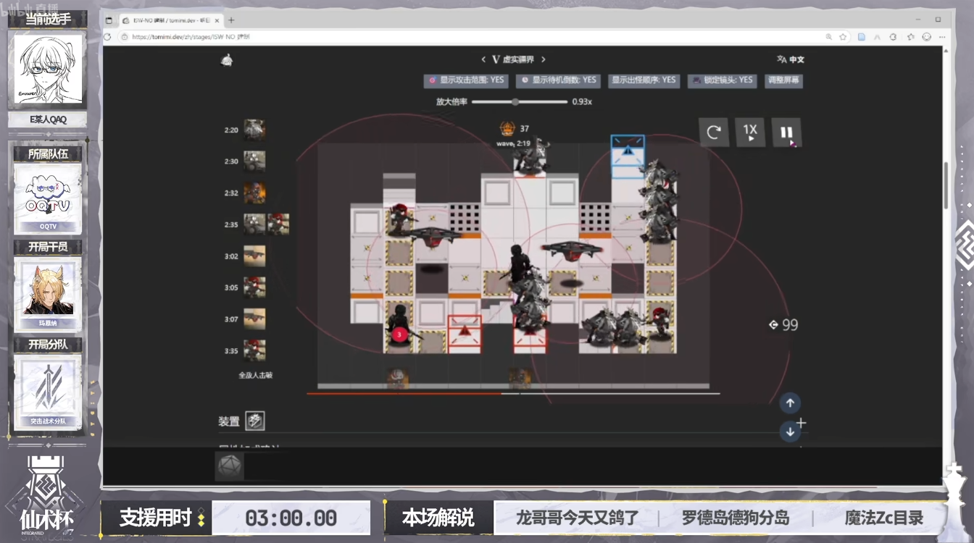
Task: Pause the stage simulation
Action: [x=786, y=132]
